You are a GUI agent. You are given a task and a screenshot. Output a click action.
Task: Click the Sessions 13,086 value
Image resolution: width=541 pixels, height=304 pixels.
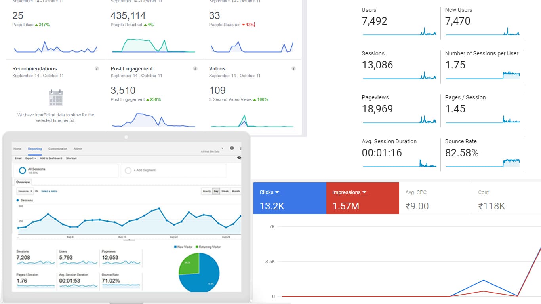pyautogui.click(x=377, y=65)
